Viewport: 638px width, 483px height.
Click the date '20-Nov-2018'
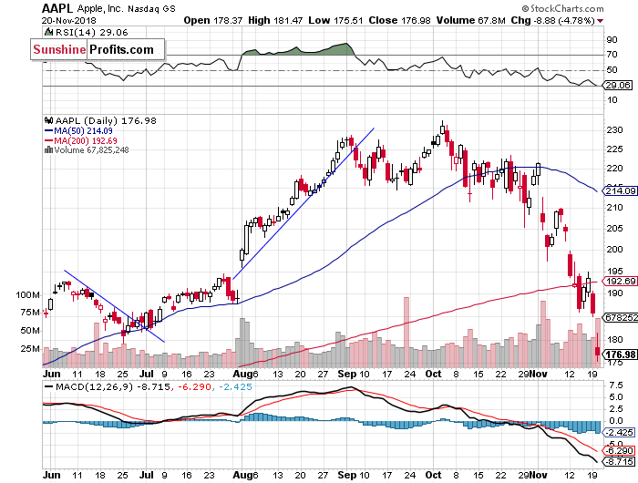(68, 20)
